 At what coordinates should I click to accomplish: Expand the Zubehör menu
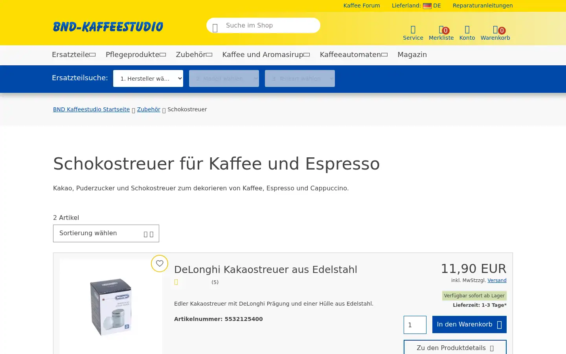coord(194,55)
